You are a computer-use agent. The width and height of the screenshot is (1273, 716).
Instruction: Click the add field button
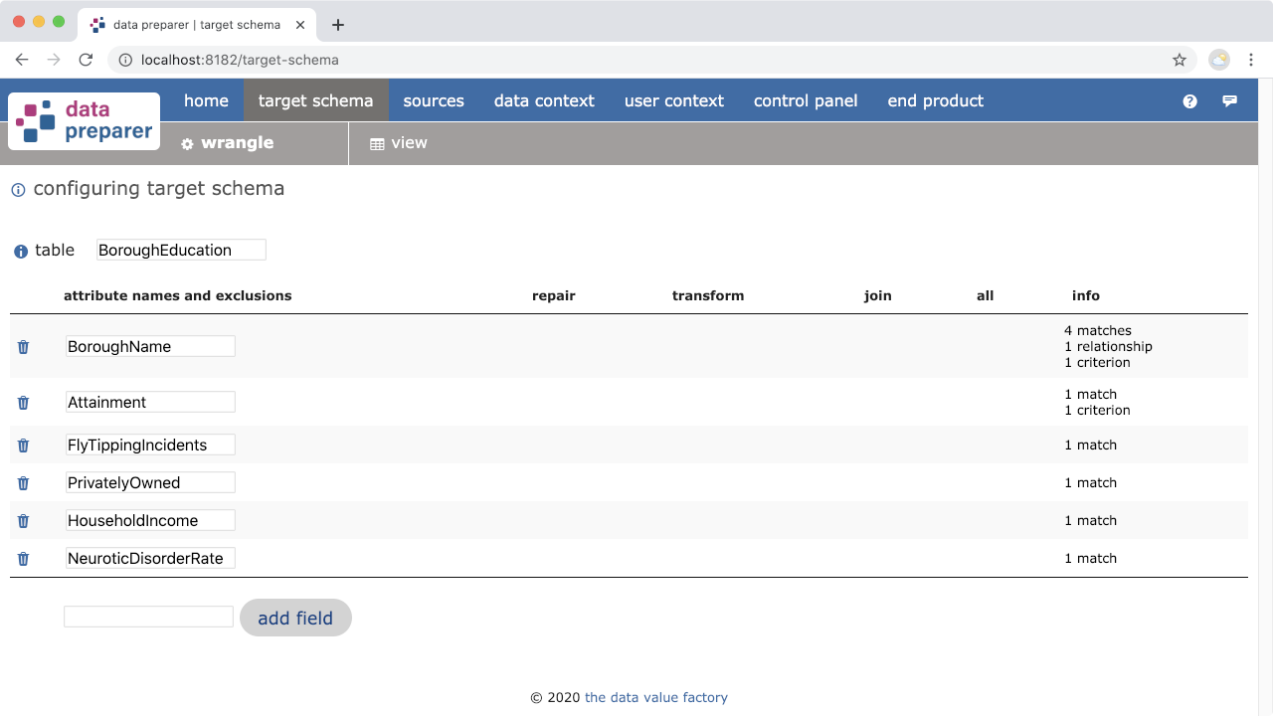(295, 618)
